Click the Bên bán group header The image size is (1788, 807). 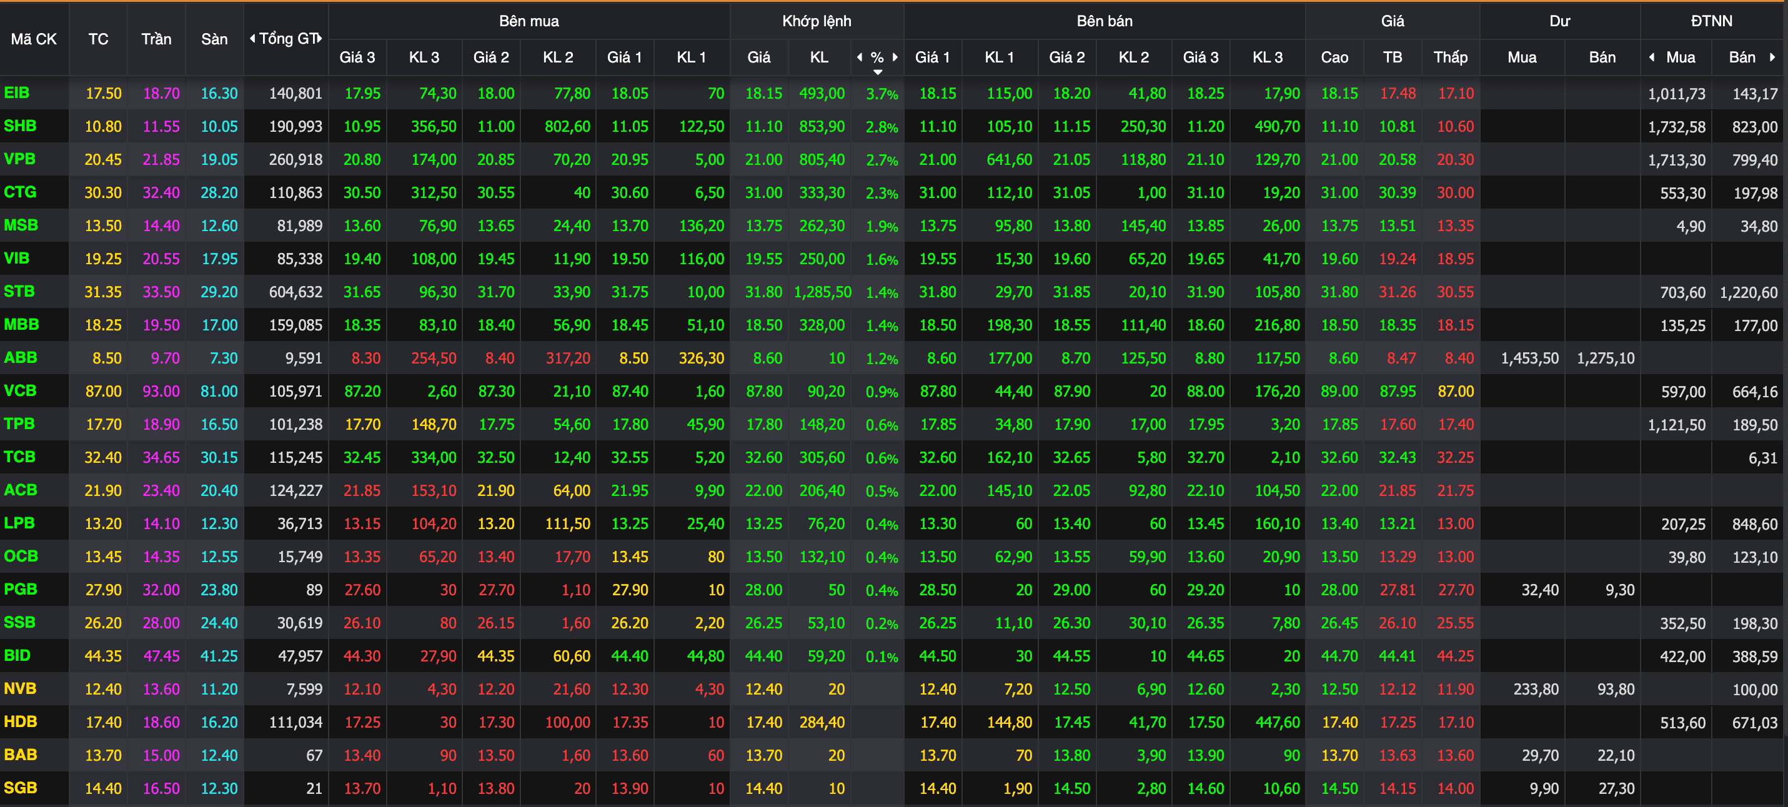click(1105, 21)
